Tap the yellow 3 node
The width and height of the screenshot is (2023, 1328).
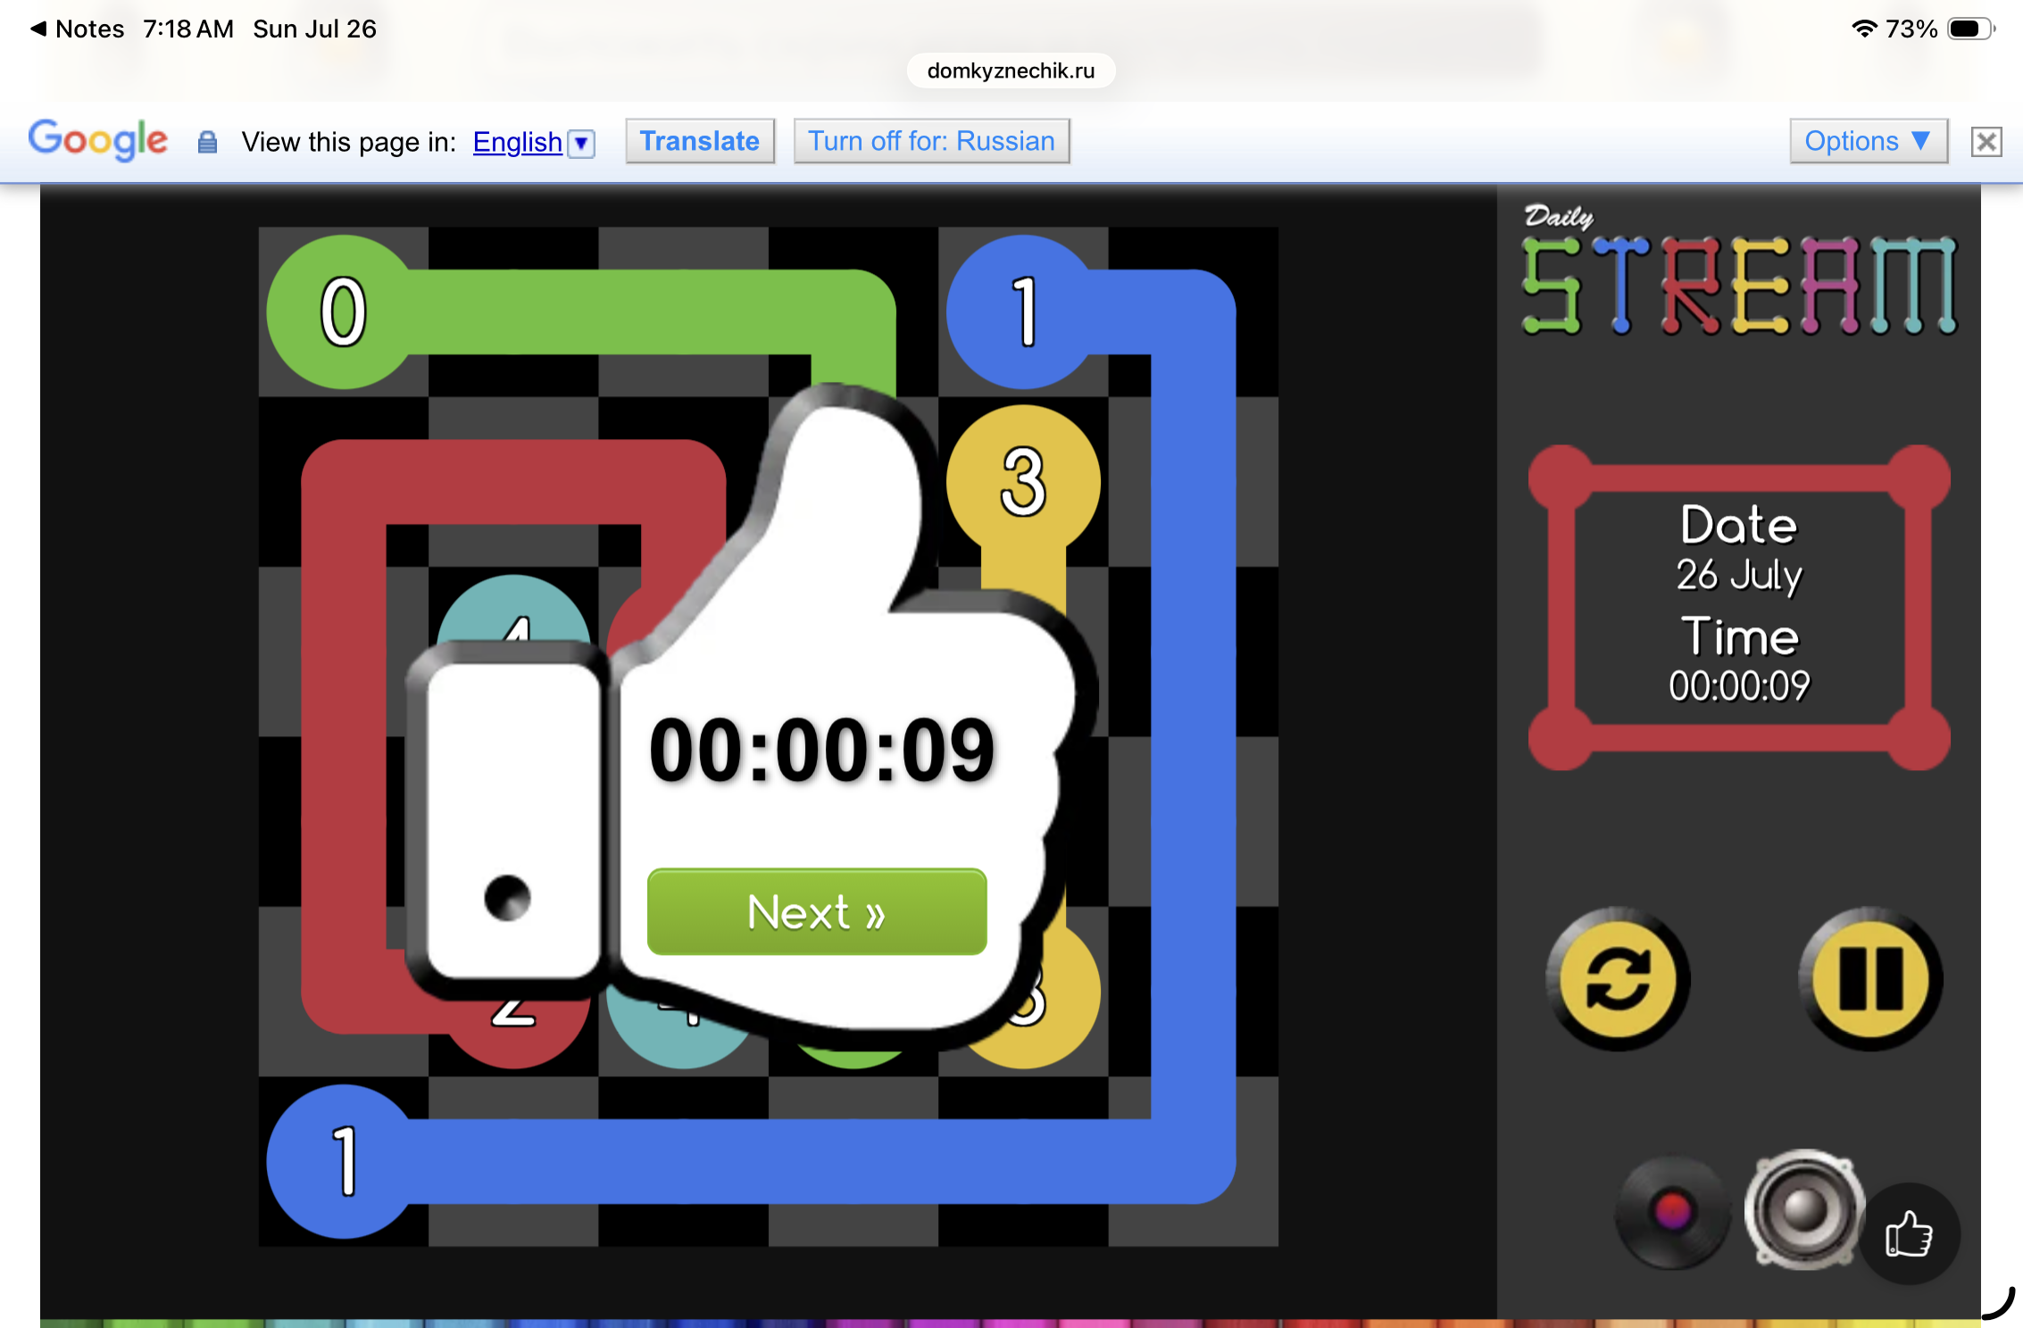tap(1023, 481)
